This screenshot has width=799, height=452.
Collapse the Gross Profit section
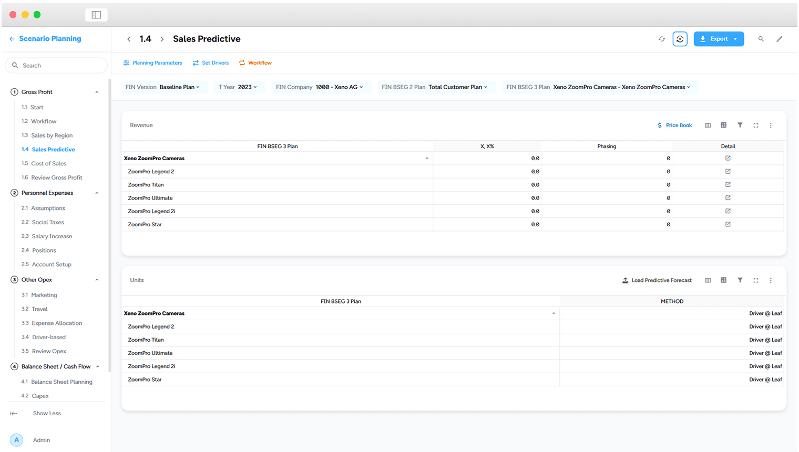pos(97,92)
